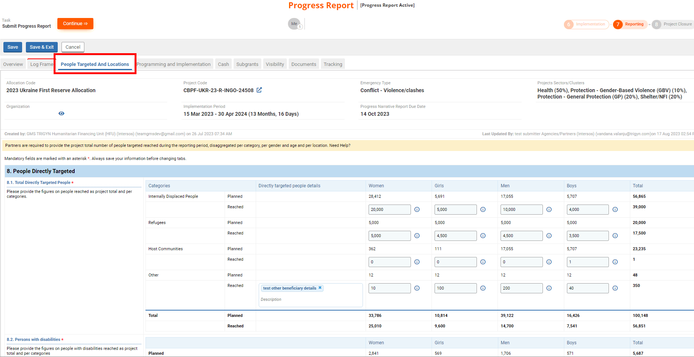The image size is (694, 357).
Task: Open the Documents tab
Action: pyautogui.click(x=304, y=64)
